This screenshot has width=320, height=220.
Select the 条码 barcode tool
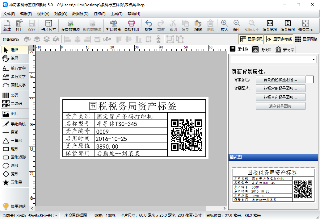click(x=15, y=95)
